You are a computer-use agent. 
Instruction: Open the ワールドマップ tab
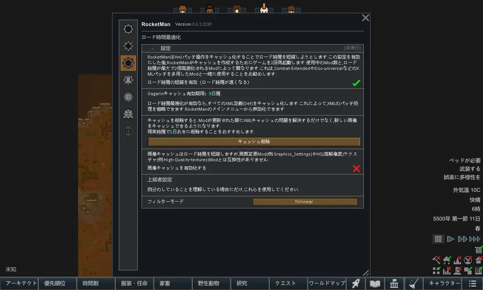[x=327, y=284]
